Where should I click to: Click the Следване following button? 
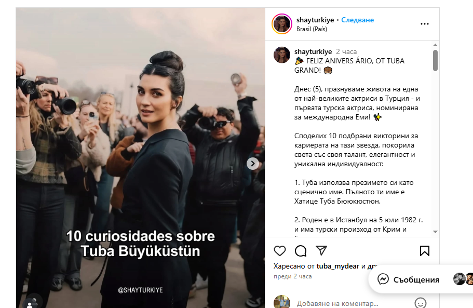(357, 20)
